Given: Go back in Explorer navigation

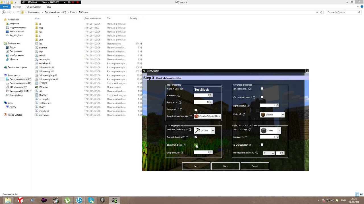Looking at the screenshot, I should click(x=4, y=12).
